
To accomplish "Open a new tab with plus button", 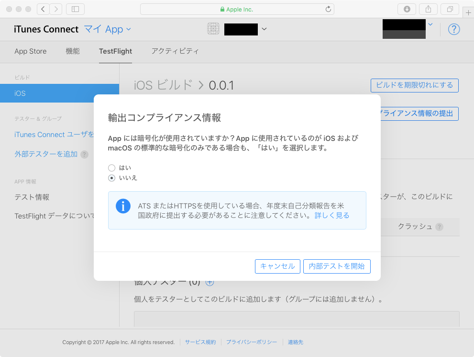I will 468,13.
